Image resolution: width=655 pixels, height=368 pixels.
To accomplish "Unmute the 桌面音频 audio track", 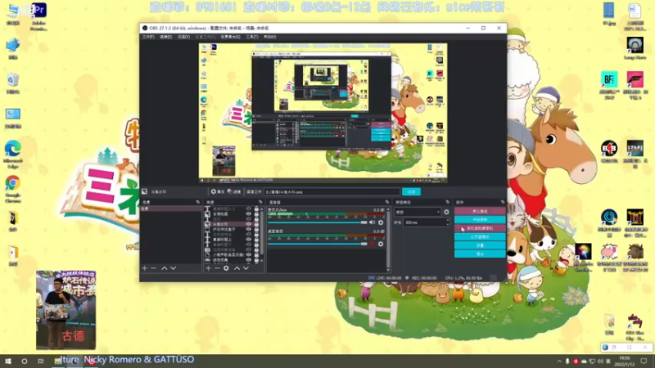I will coord(372,244).
